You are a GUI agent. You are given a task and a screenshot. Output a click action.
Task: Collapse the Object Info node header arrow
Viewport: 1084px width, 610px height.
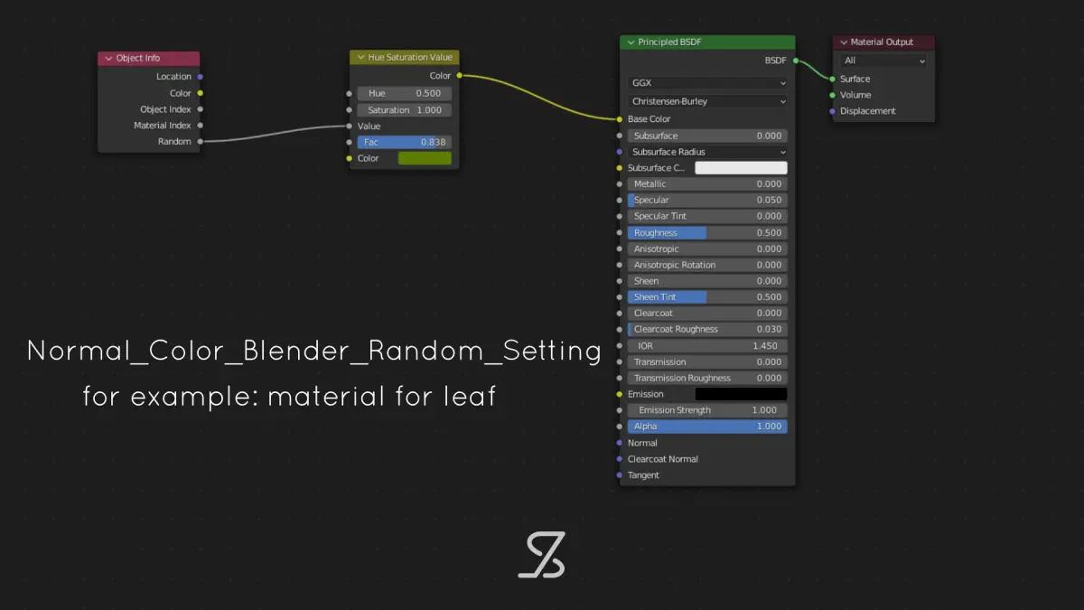point(107,59)
